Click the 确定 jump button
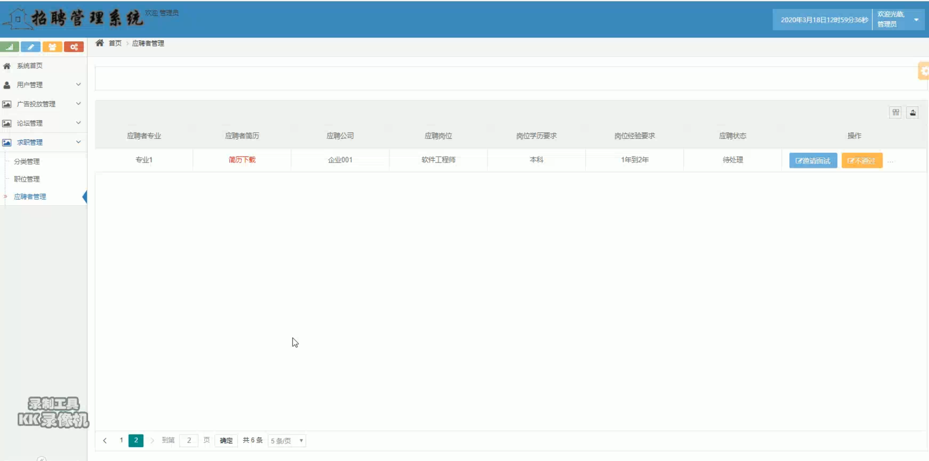The height and width of the screenshot is (461, 929). 226,440
